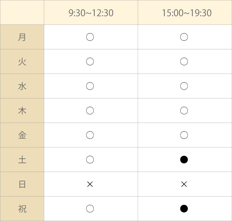Image resolution: width=232 pixels, height=221 pixels.
Task: Select the 土 row label
Action: pyautogui.click(x=22, y=160)
